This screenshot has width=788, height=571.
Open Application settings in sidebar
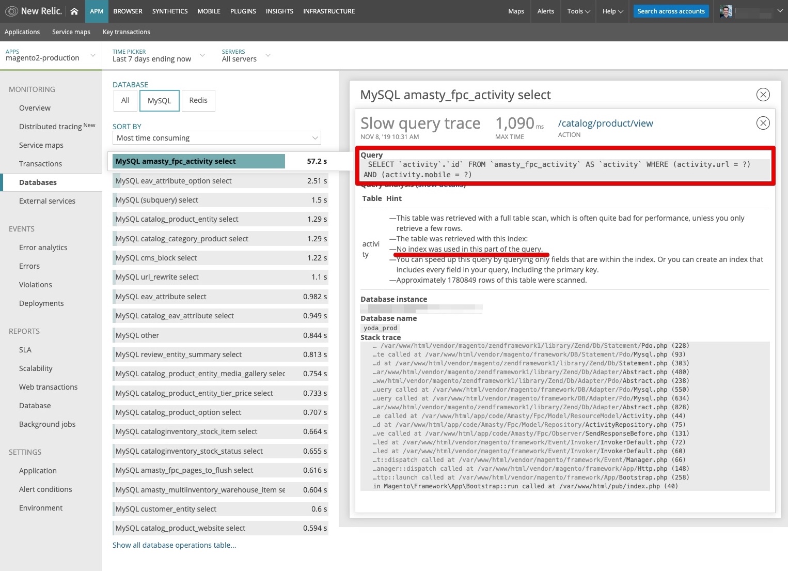pyautogui.click(x=38, y=471)
